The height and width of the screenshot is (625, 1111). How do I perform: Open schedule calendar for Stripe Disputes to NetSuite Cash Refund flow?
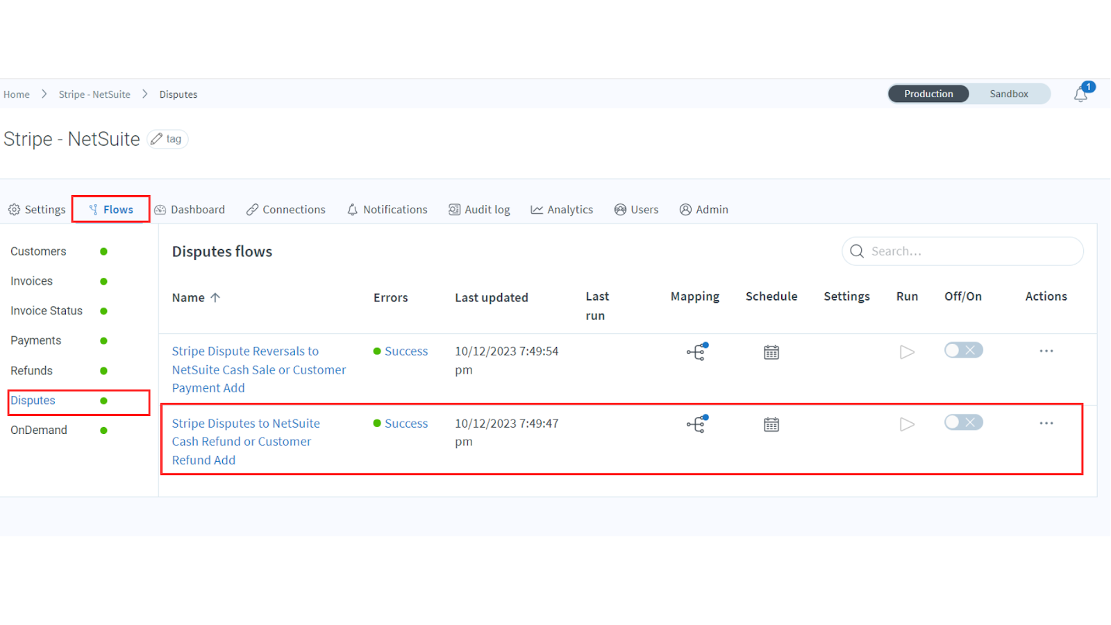tap(771, 424)
